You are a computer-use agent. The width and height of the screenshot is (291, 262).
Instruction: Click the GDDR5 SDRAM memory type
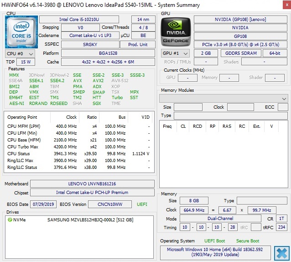[241, 53]
